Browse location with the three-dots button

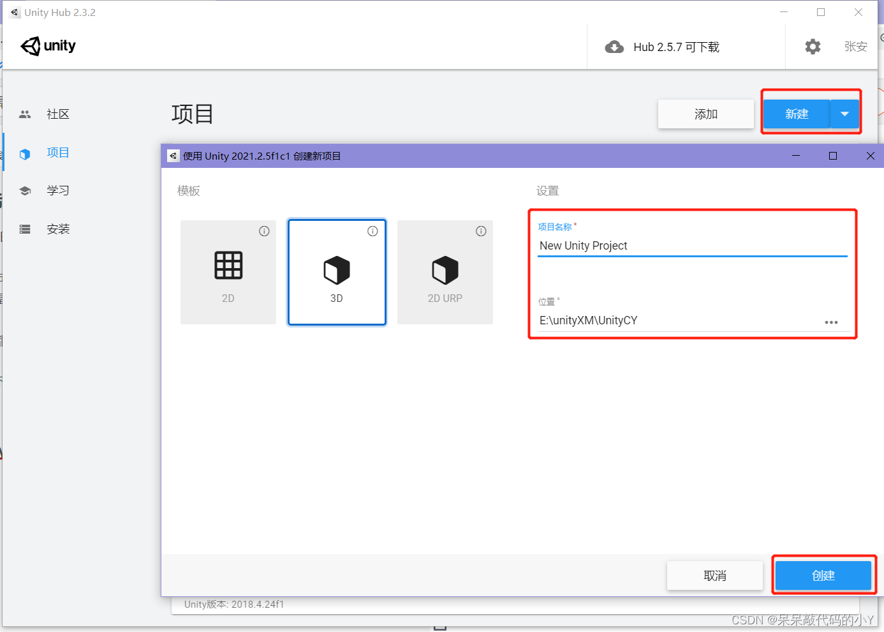(831, 322)
